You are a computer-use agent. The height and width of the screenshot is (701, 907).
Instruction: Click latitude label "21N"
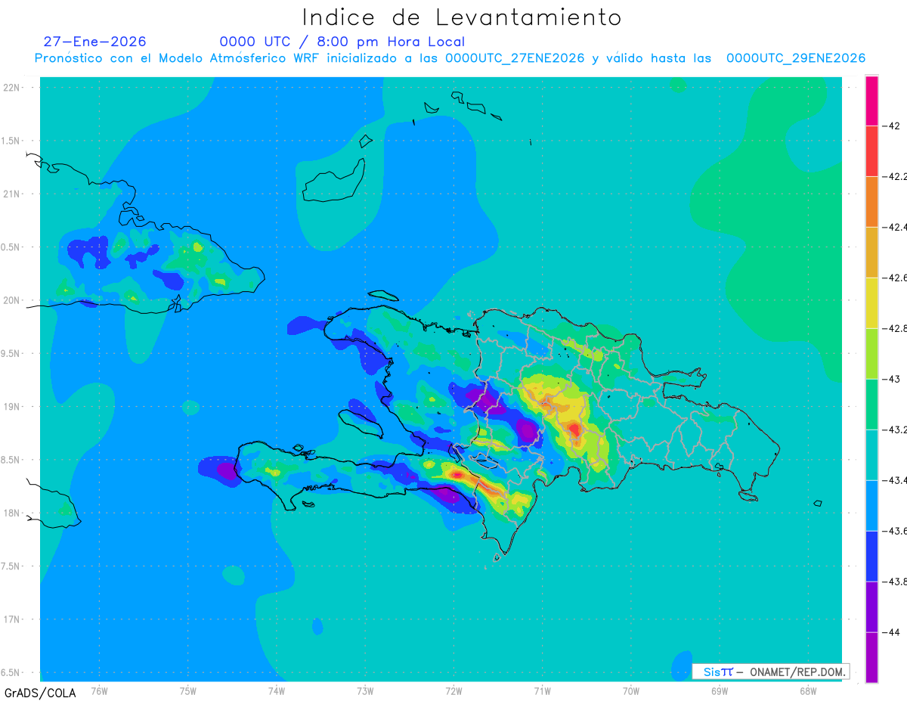[x=13, y=194]
